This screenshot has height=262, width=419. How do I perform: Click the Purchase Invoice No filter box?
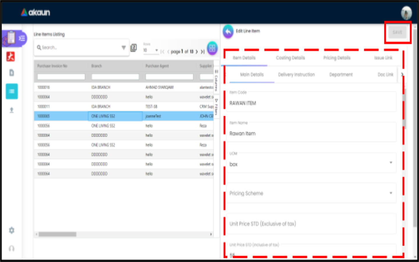point(61,77)
